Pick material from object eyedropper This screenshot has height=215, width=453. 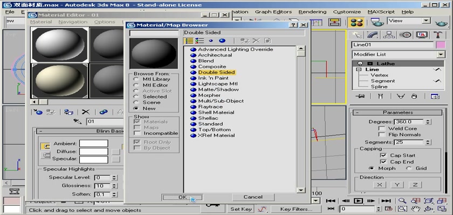[x=78, y=121]
